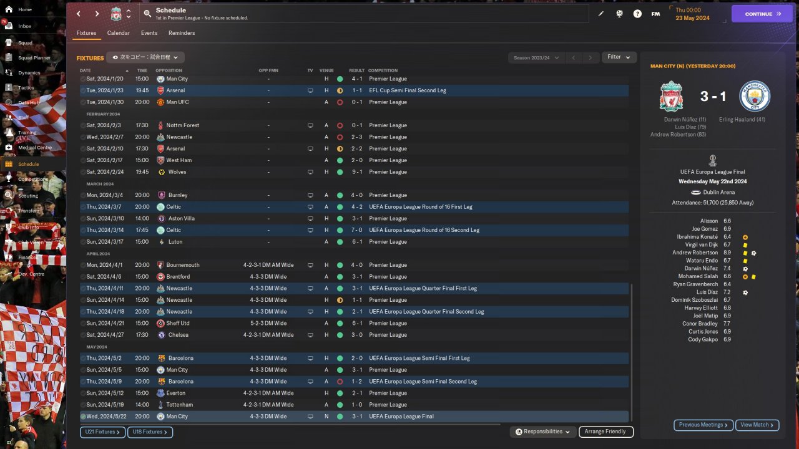
Task: Open Tactics from the sidebar
Action: coord(26,88)
